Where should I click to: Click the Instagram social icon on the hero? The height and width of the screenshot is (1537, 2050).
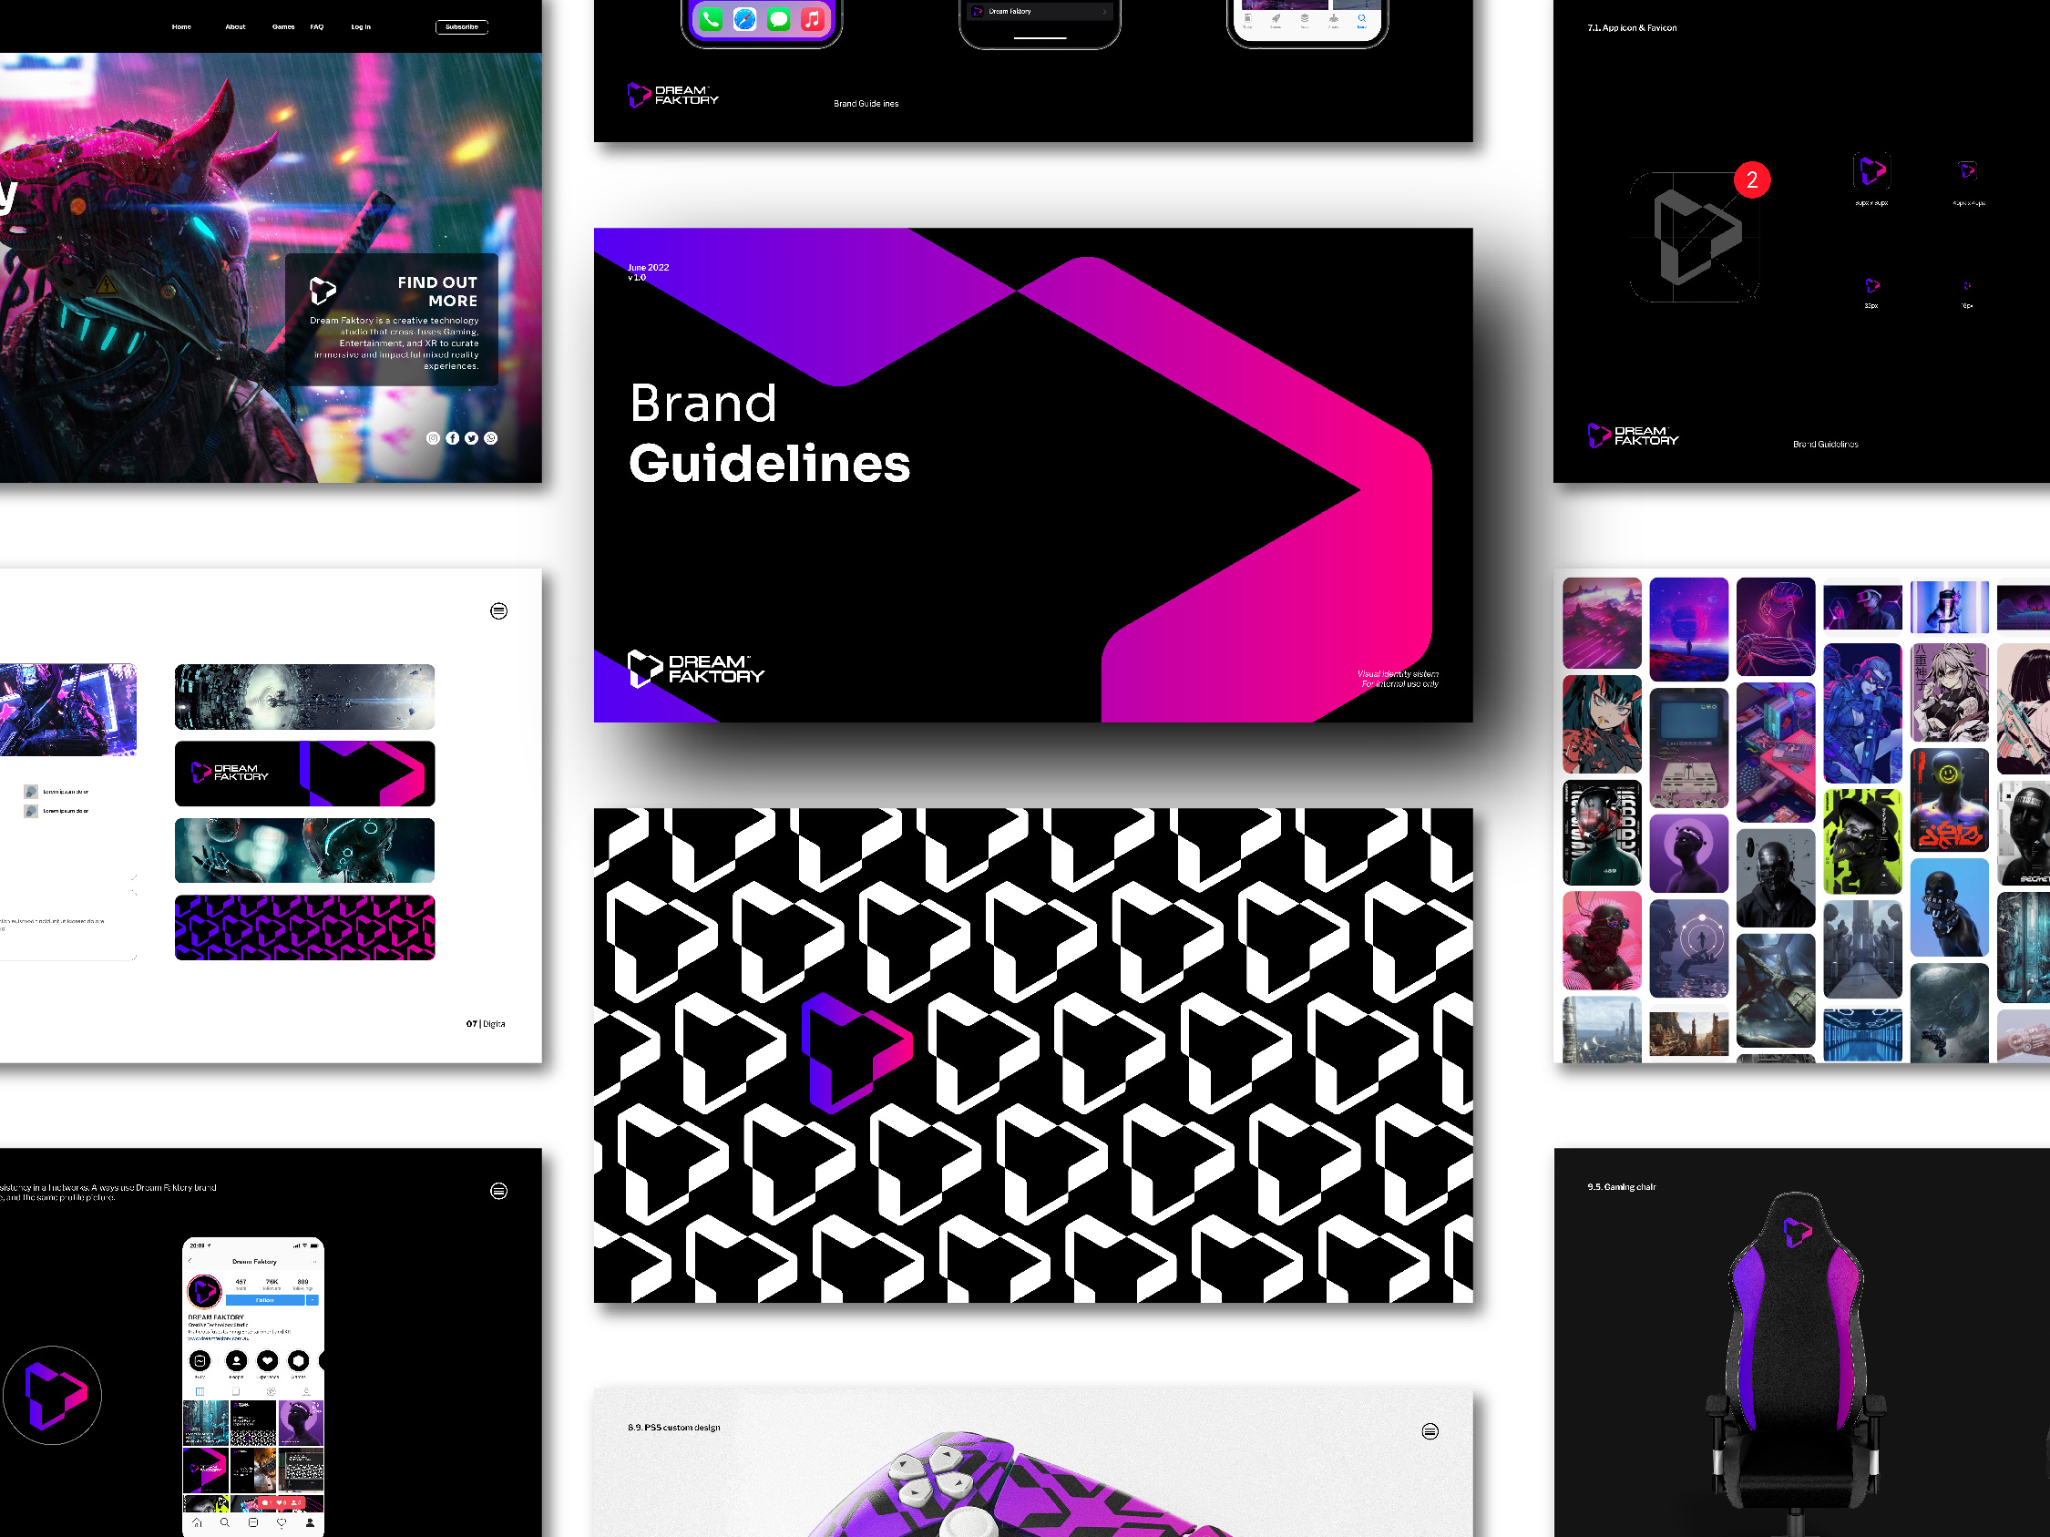pos(433,438)
